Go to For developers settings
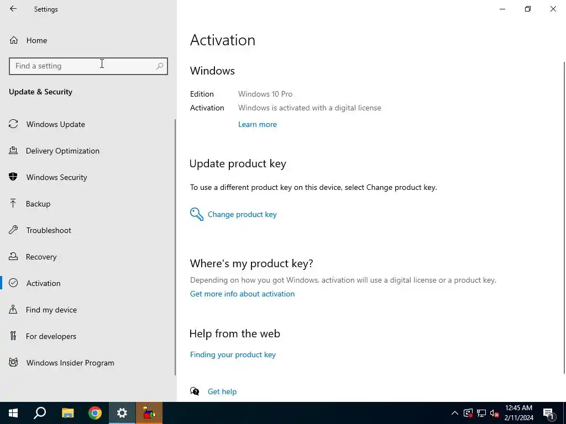Screen dimensions: 566x424 point(51,336)
